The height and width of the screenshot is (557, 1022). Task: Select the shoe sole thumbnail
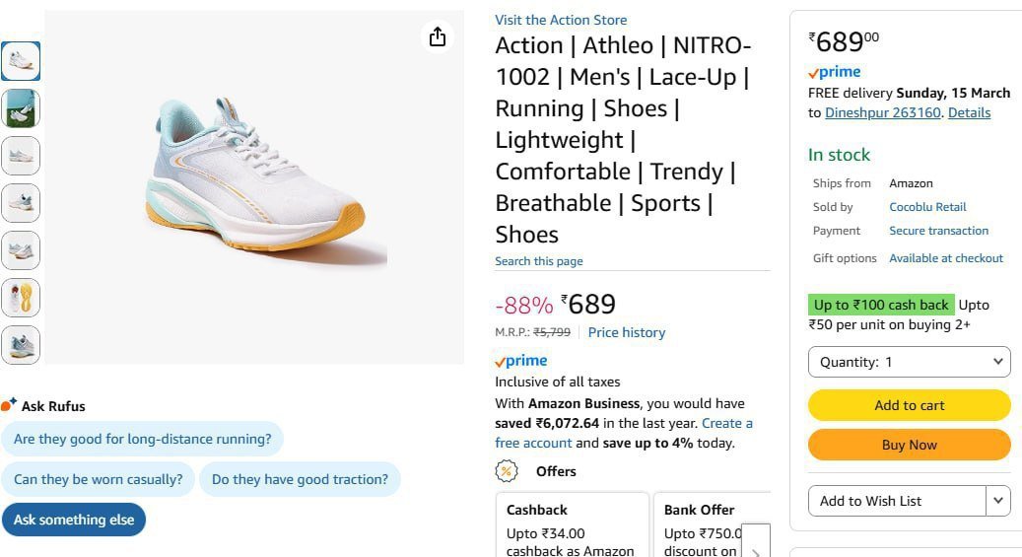tap(21, 298)
